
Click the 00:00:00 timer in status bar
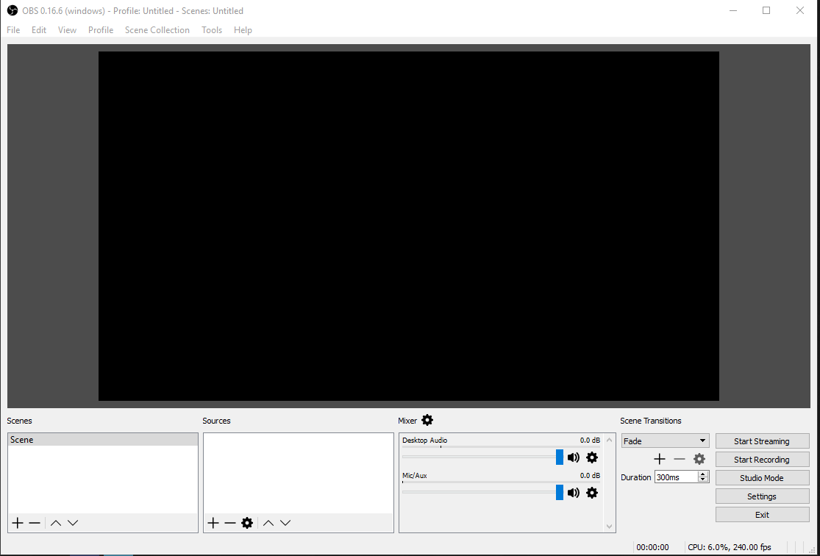click(x=652, y=547)
